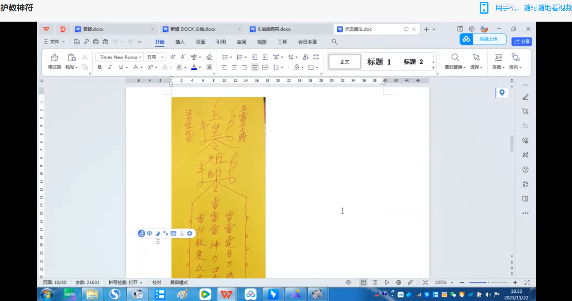Expand the font size 五号 dropdown
This screenshot has height=301, width=572.
(x=162, y=57)
